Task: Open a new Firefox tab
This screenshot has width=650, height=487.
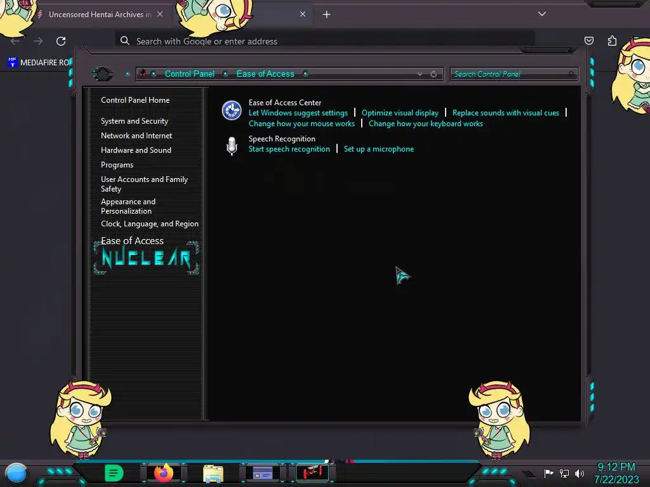Action: (x=327, y=15)
